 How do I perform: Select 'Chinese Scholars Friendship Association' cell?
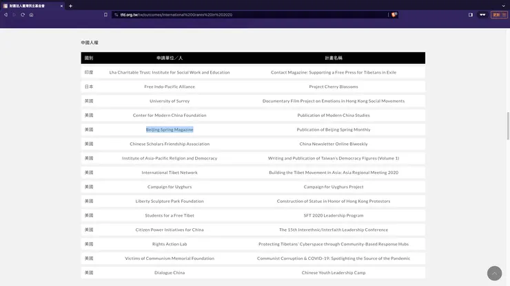pyautogui.click(x=170, y=144)
